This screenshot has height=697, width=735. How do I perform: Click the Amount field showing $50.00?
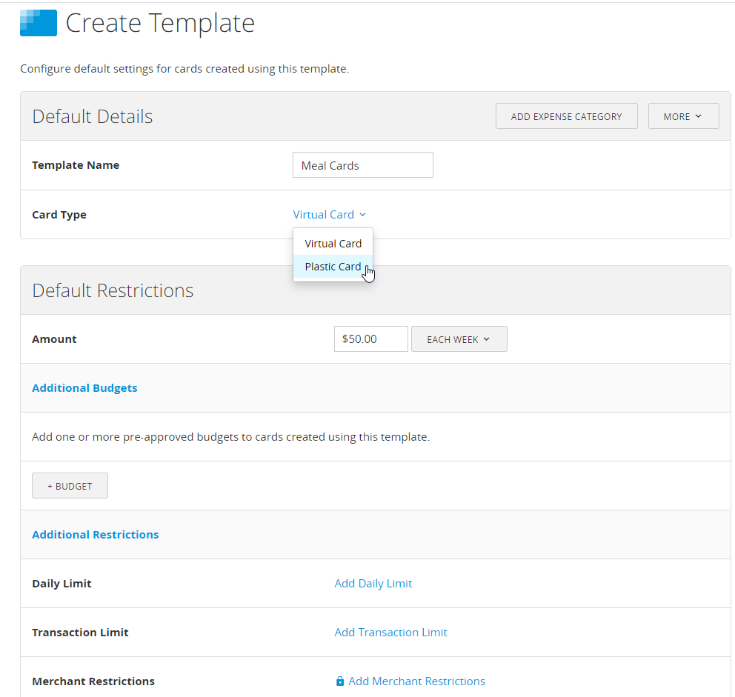click(x=370, y=339)
